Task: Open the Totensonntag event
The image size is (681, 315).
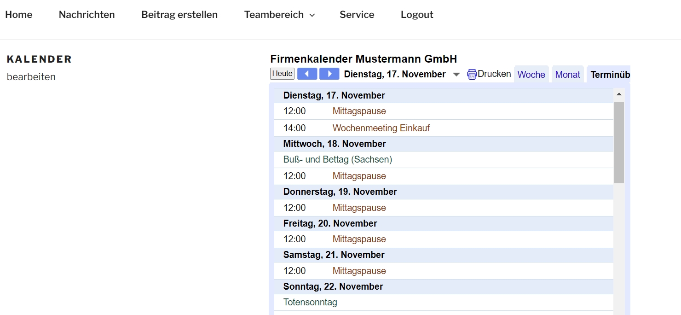Action: [310, 303]
